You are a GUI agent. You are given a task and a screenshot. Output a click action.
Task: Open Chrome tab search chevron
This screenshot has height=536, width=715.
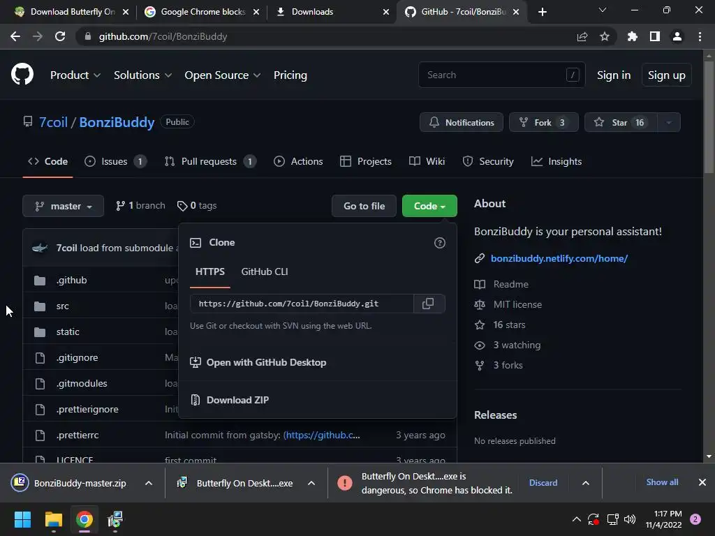click(x=603, y=10)
